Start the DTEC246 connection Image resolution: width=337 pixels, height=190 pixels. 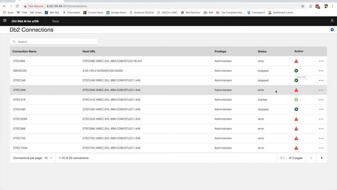point(296,80)
